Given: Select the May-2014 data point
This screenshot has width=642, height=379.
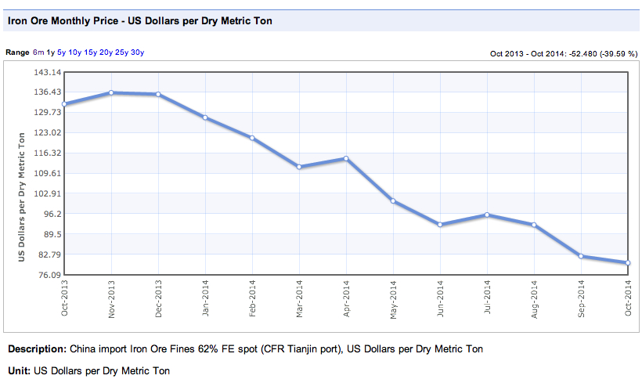Looking at the screenshot, I should tap(393, 201).
